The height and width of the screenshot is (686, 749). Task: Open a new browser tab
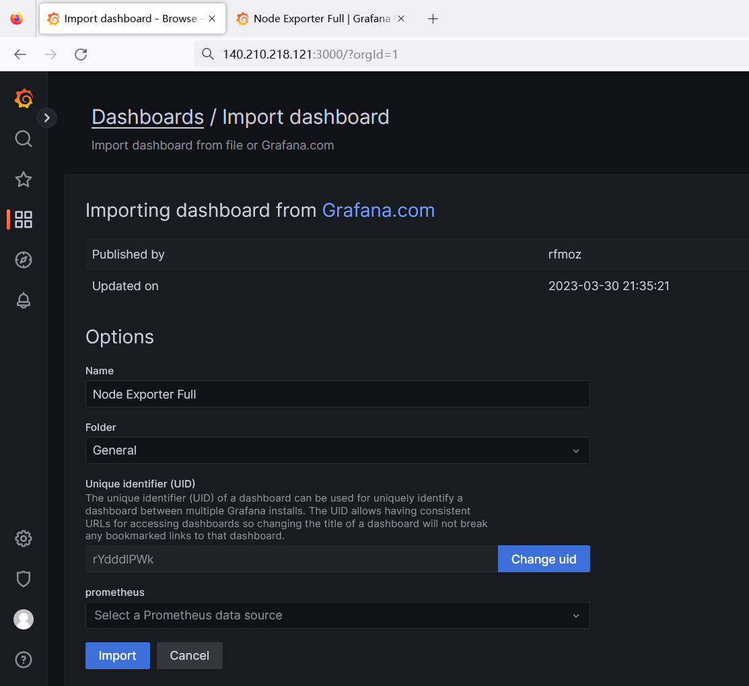point(433,19)
